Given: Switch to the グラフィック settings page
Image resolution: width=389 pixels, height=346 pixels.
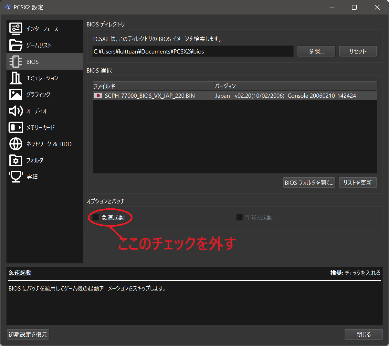Looking at the screenshot, I should 45,94.
